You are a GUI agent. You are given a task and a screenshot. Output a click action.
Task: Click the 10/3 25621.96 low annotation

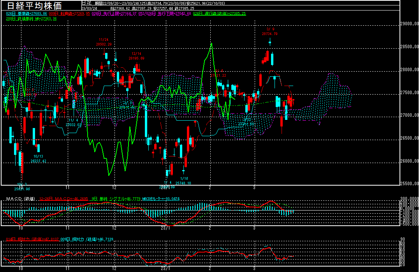(22, 186)
